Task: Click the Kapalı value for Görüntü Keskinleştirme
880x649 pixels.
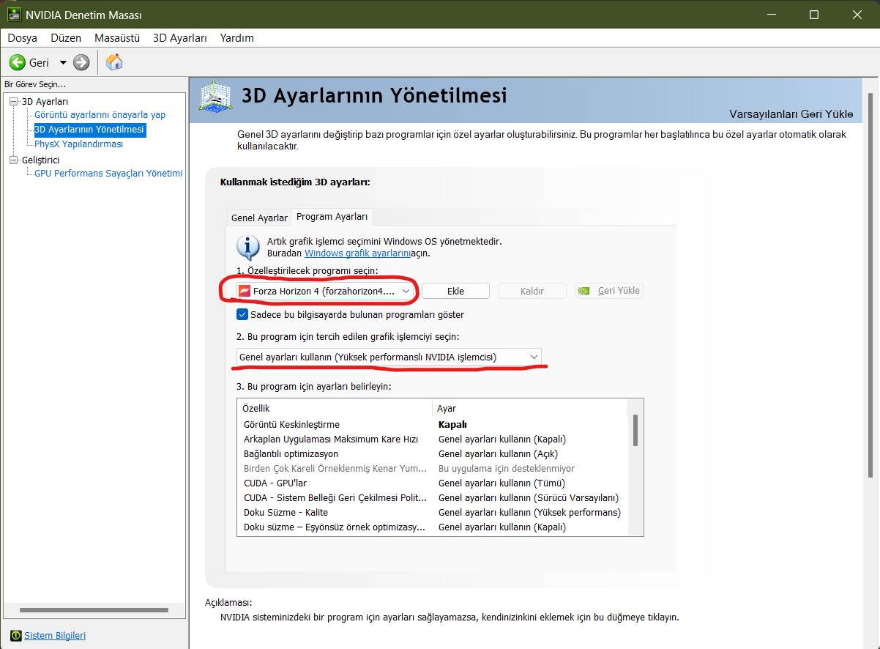Action: 452,424
